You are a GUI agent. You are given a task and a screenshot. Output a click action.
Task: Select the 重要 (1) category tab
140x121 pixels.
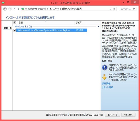click(x=8, y=28)
